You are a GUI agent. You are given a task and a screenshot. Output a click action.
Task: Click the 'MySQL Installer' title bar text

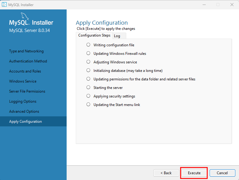[21, 5]
